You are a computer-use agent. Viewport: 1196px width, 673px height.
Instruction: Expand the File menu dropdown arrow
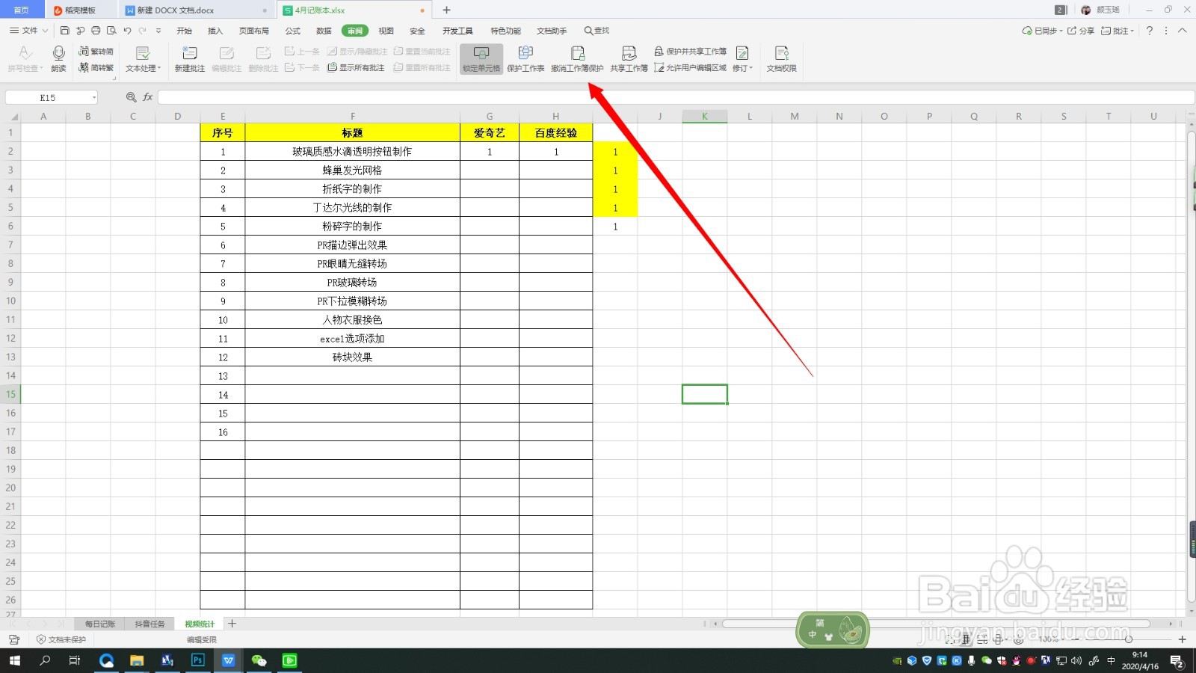click(x=45, y=31)
